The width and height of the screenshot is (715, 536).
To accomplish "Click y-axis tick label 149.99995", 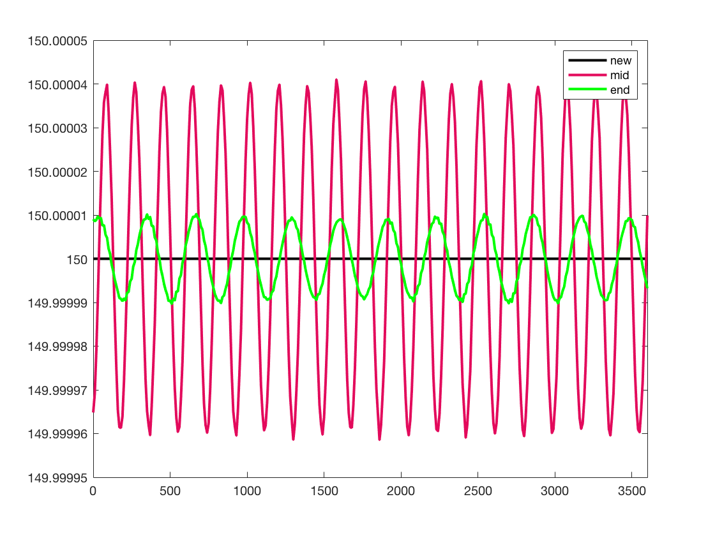I will (x=57, y=478).
